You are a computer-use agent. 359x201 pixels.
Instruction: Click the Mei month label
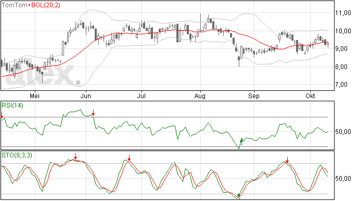pos(34,96)
